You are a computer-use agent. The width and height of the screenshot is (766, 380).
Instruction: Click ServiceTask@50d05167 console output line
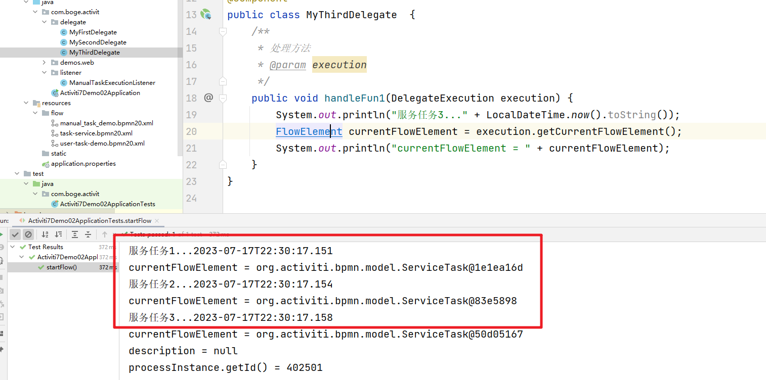tap(326, 334)
